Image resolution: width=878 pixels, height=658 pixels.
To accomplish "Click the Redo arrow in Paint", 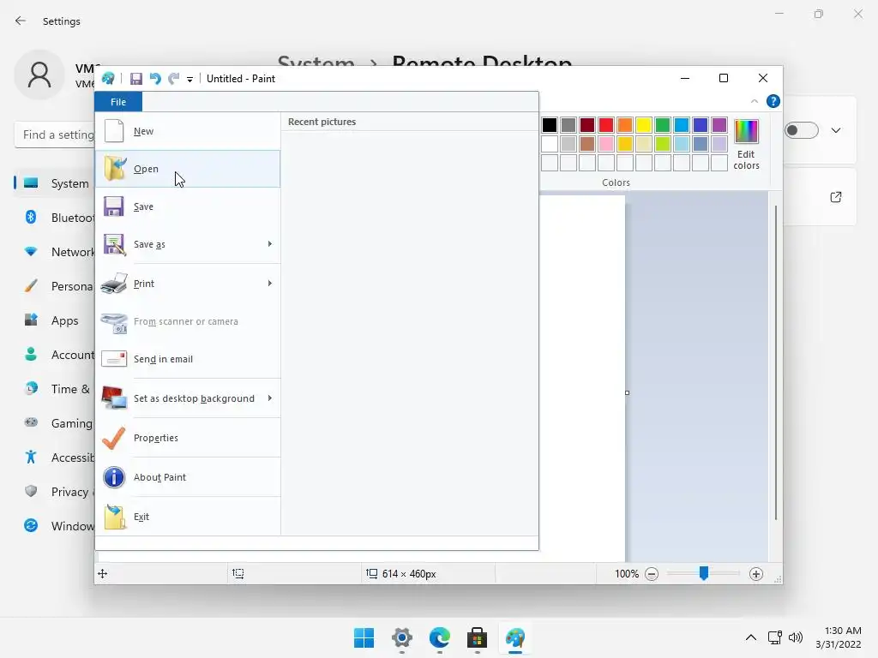I will pyautogui.click(x=174, y=79).
